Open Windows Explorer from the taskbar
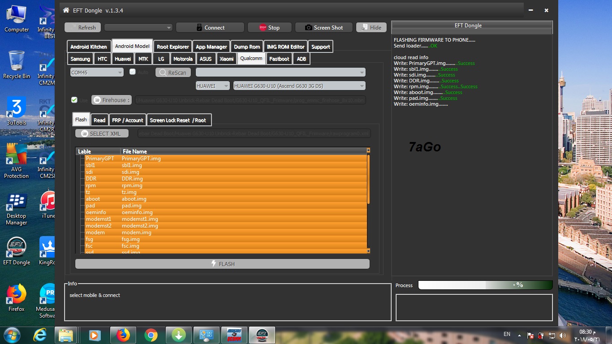612x344 pixels. coord(66,335)
